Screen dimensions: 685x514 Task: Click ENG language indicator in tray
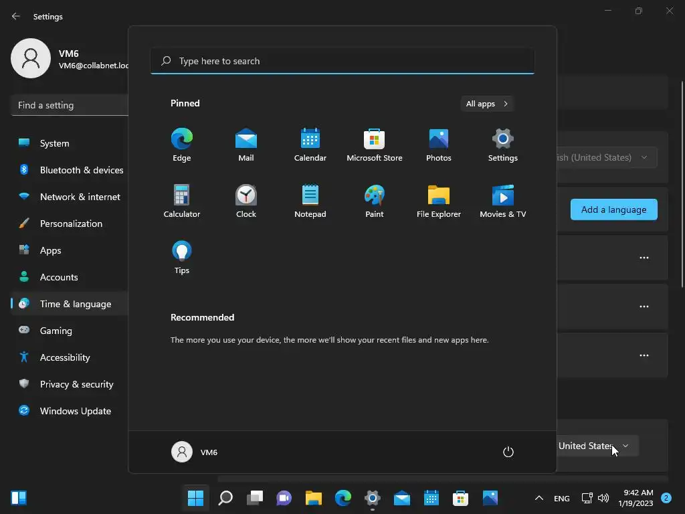tap(562, 498)
